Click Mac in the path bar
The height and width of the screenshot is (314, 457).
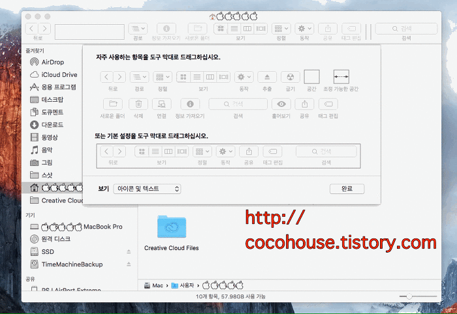tap(153, 285)
